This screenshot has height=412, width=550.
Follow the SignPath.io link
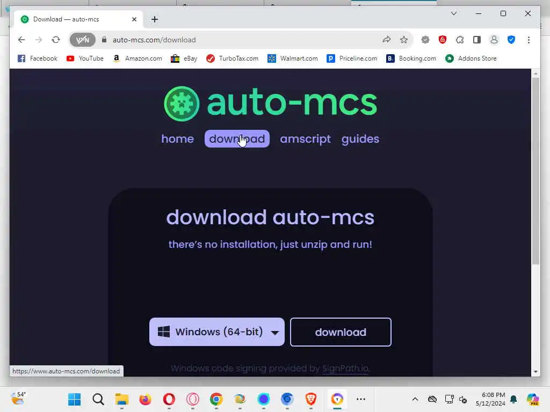345,369
